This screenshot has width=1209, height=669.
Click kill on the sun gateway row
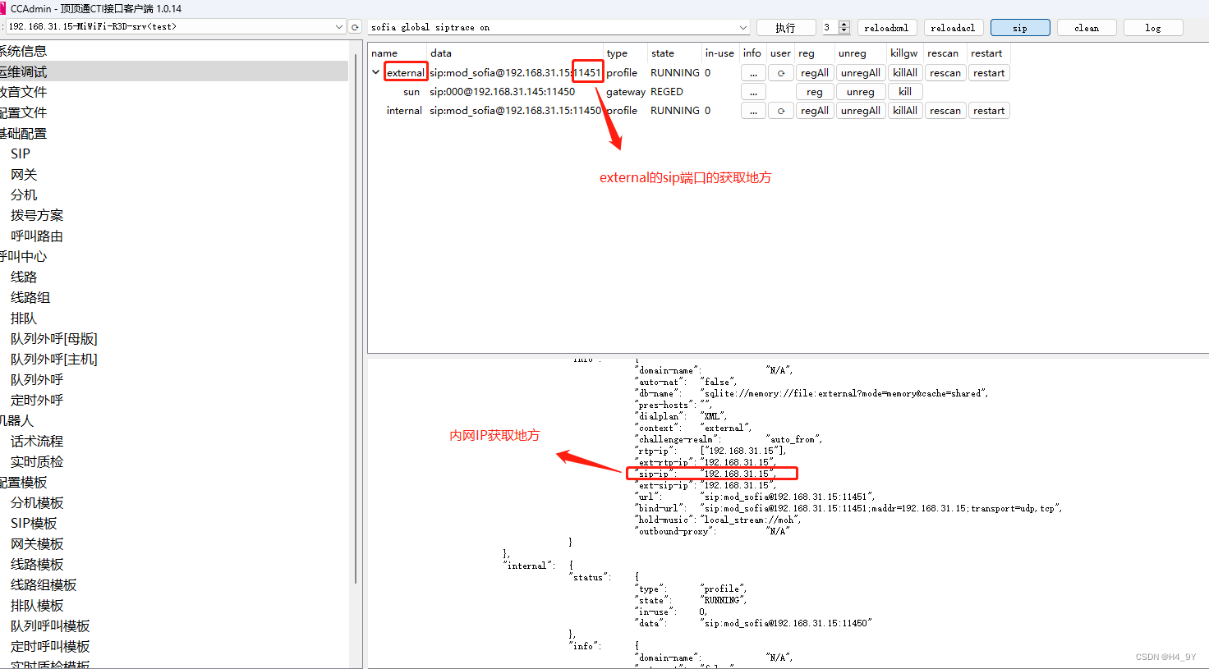pos(905,92)
